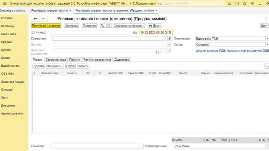Click the Номенклатура column header
The image size is (269, 151).
[49, 73]
